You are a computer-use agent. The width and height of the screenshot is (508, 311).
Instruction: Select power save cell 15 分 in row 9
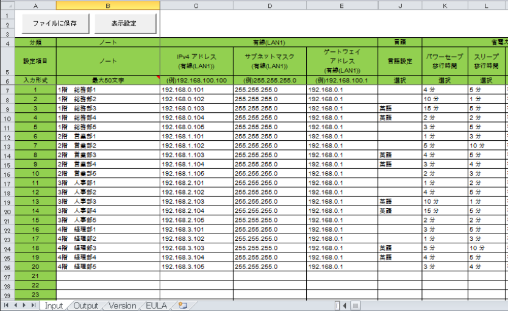(x=445, y=108)
